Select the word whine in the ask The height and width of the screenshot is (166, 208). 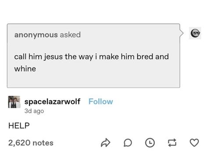click(25, 69)
